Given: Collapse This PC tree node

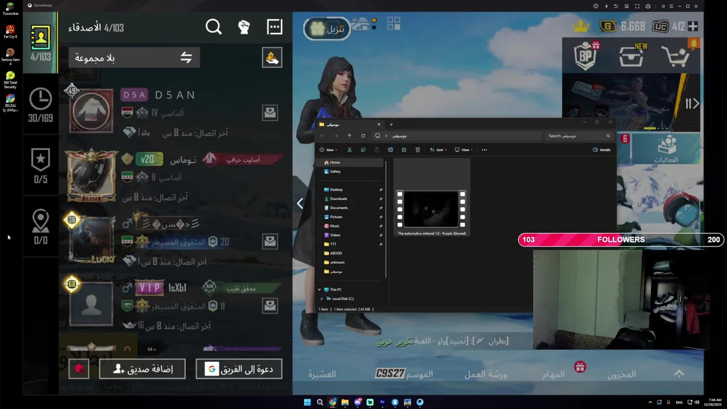Looking at the screenshot, I should (319, 290).
